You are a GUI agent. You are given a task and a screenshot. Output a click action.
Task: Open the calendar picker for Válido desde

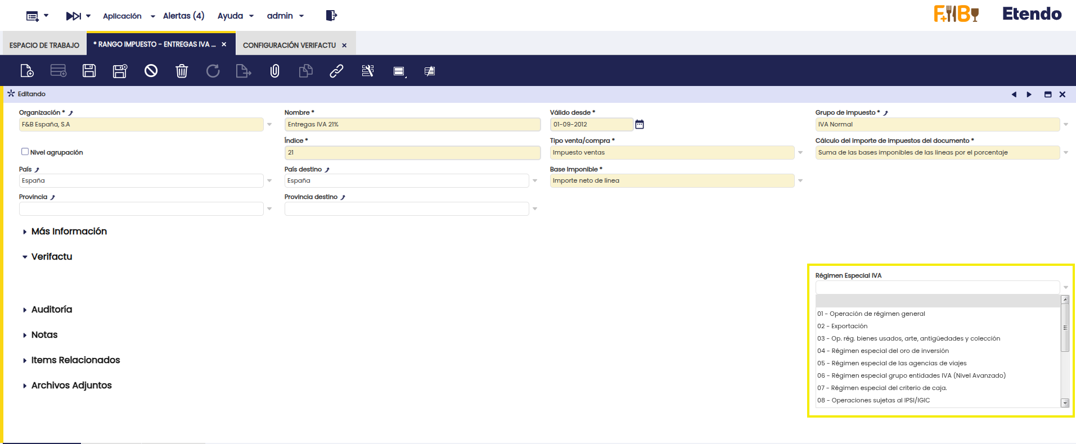pos(640,124)
